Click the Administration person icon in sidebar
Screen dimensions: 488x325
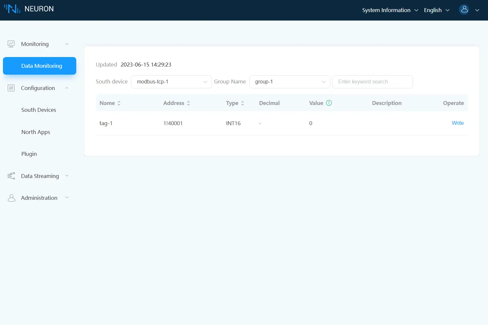pyautogui.click(x=11, y=198)
